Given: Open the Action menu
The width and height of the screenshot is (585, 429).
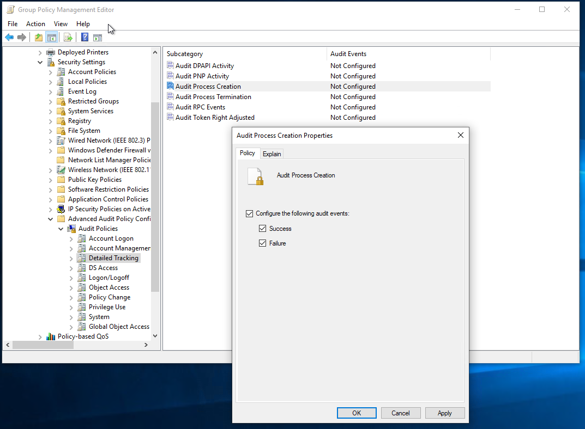Looking at the screenshot, I should tap(35, 24).
